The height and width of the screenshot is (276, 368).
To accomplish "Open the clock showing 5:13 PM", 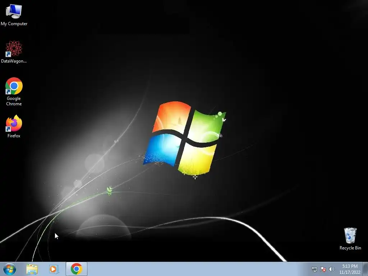I will click(350, 269).
